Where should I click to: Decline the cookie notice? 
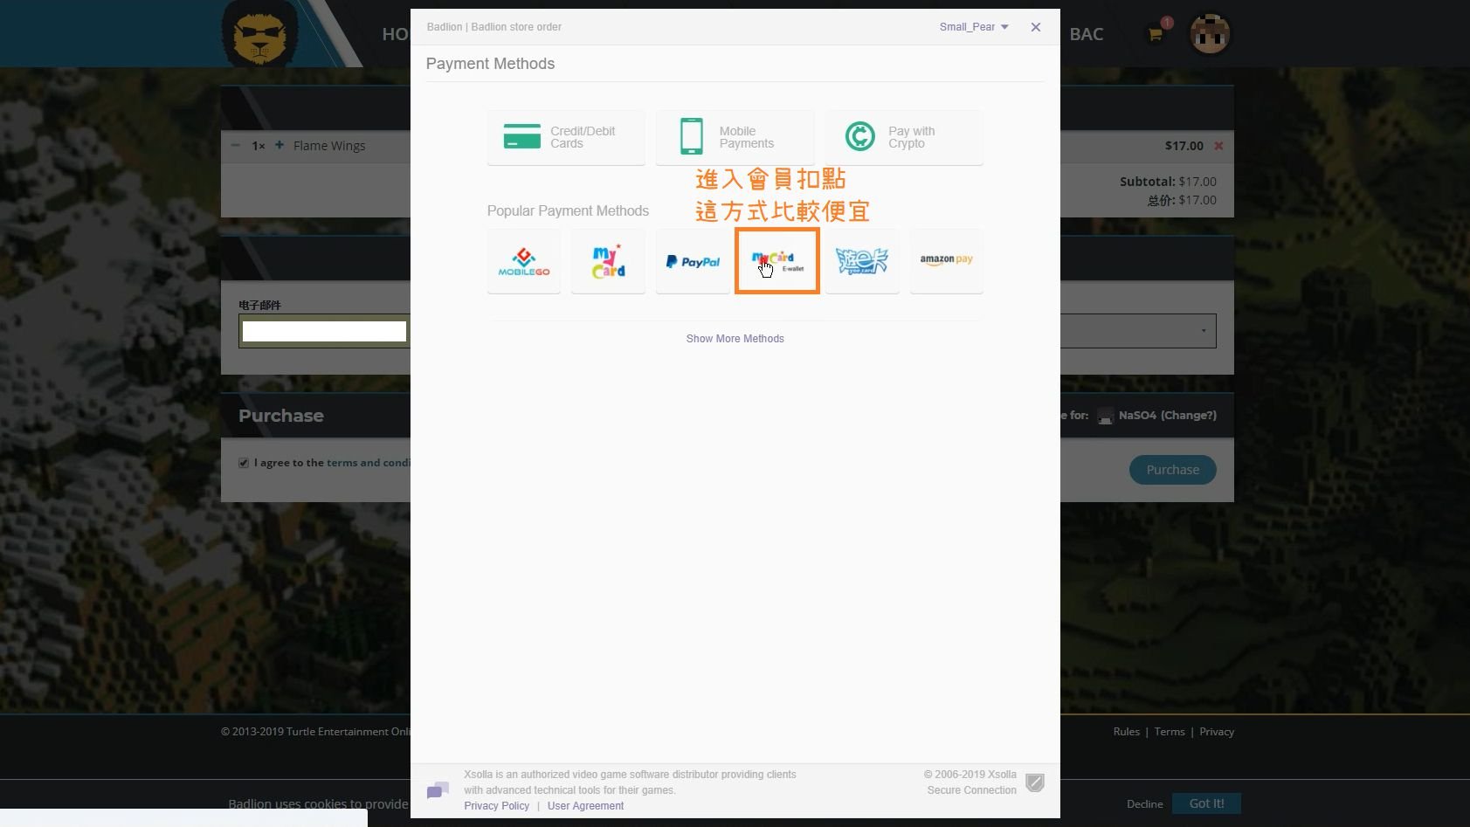pyautogui.click(x=1144, y=804)
